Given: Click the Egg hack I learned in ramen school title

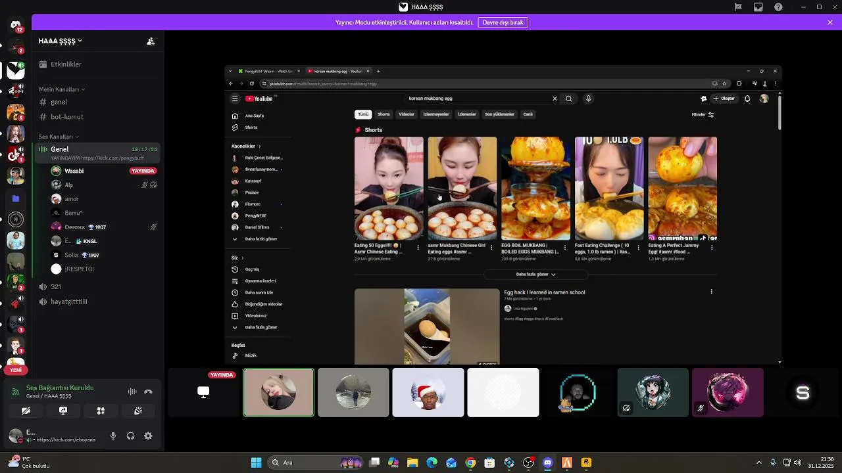Looking at the screenshot, I should tap(544, 292).
